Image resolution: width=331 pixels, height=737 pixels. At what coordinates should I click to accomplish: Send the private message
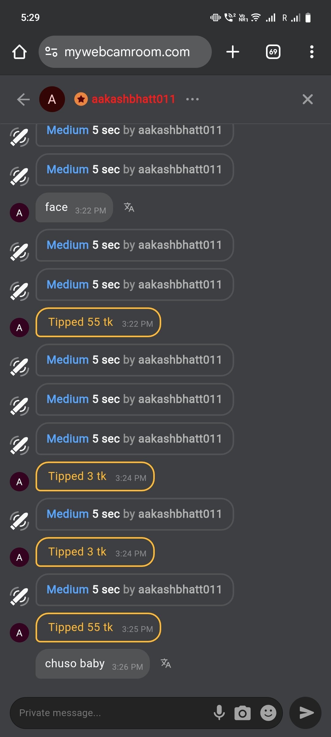point(306,713)
